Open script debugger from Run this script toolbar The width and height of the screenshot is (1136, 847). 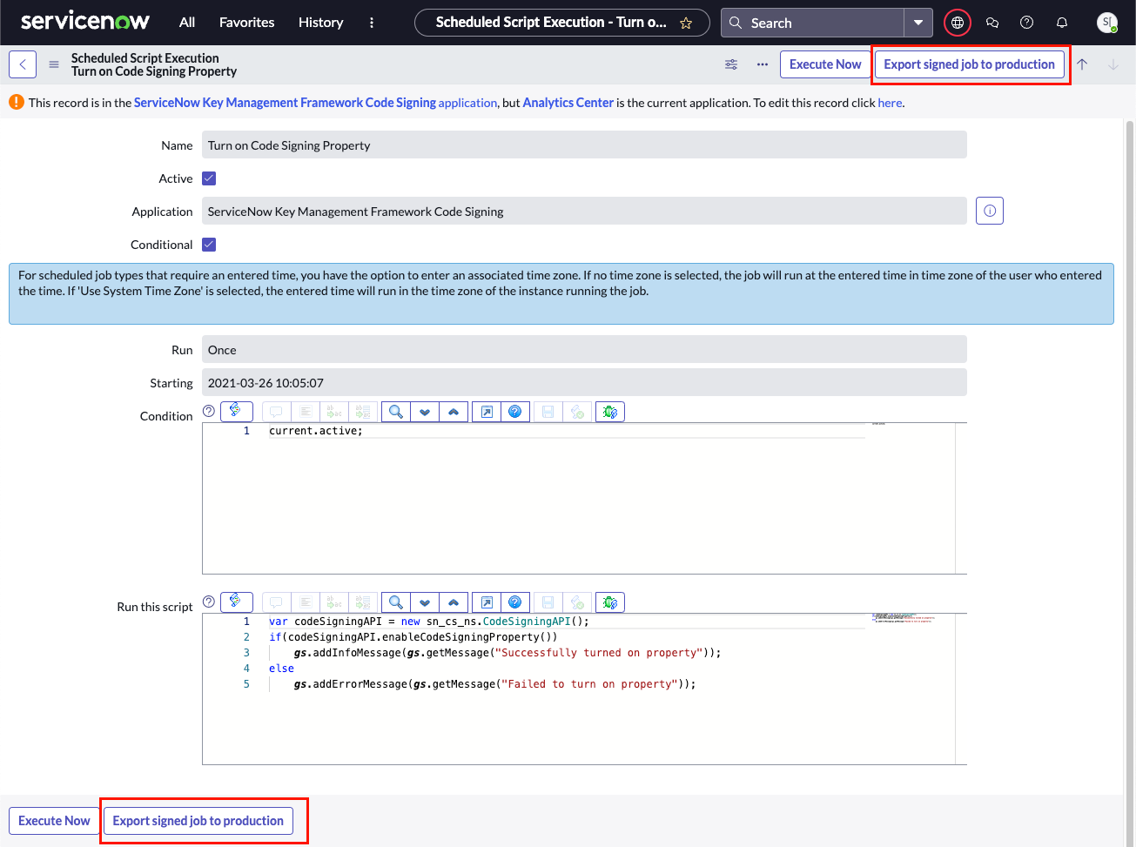[x=610, y=602]
